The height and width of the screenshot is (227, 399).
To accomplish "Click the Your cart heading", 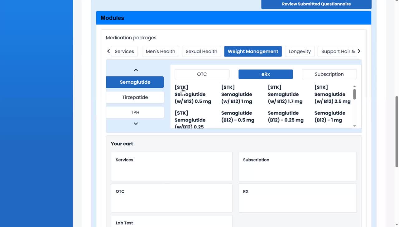I will click(x=122, y=144).
